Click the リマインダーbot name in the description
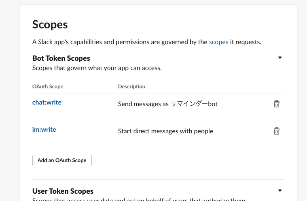 coord(194,104)
